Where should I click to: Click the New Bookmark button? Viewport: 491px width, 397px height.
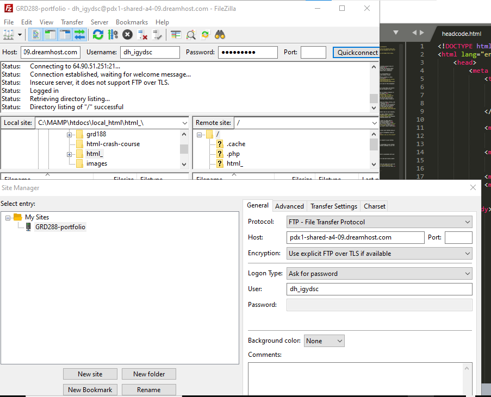tap(90, 390)
